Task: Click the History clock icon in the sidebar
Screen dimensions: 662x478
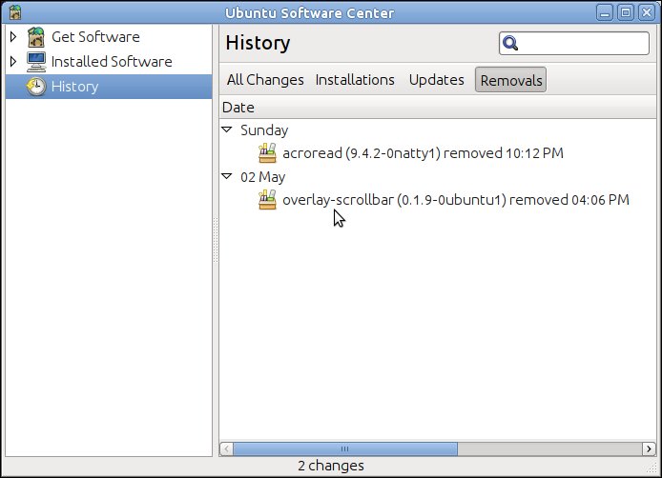Action: (36, 87)
